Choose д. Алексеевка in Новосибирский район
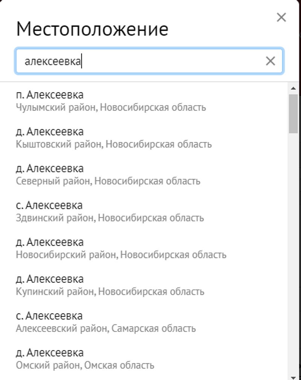 pos(50,242)
